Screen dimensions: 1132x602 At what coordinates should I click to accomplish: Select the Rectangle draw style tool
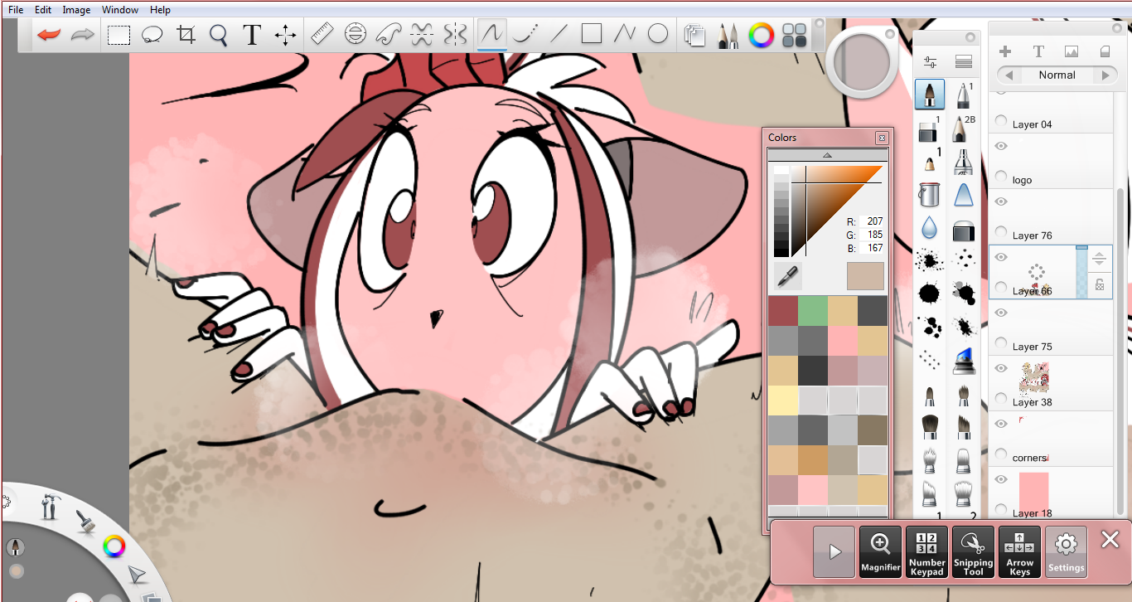tap(592, 34)
